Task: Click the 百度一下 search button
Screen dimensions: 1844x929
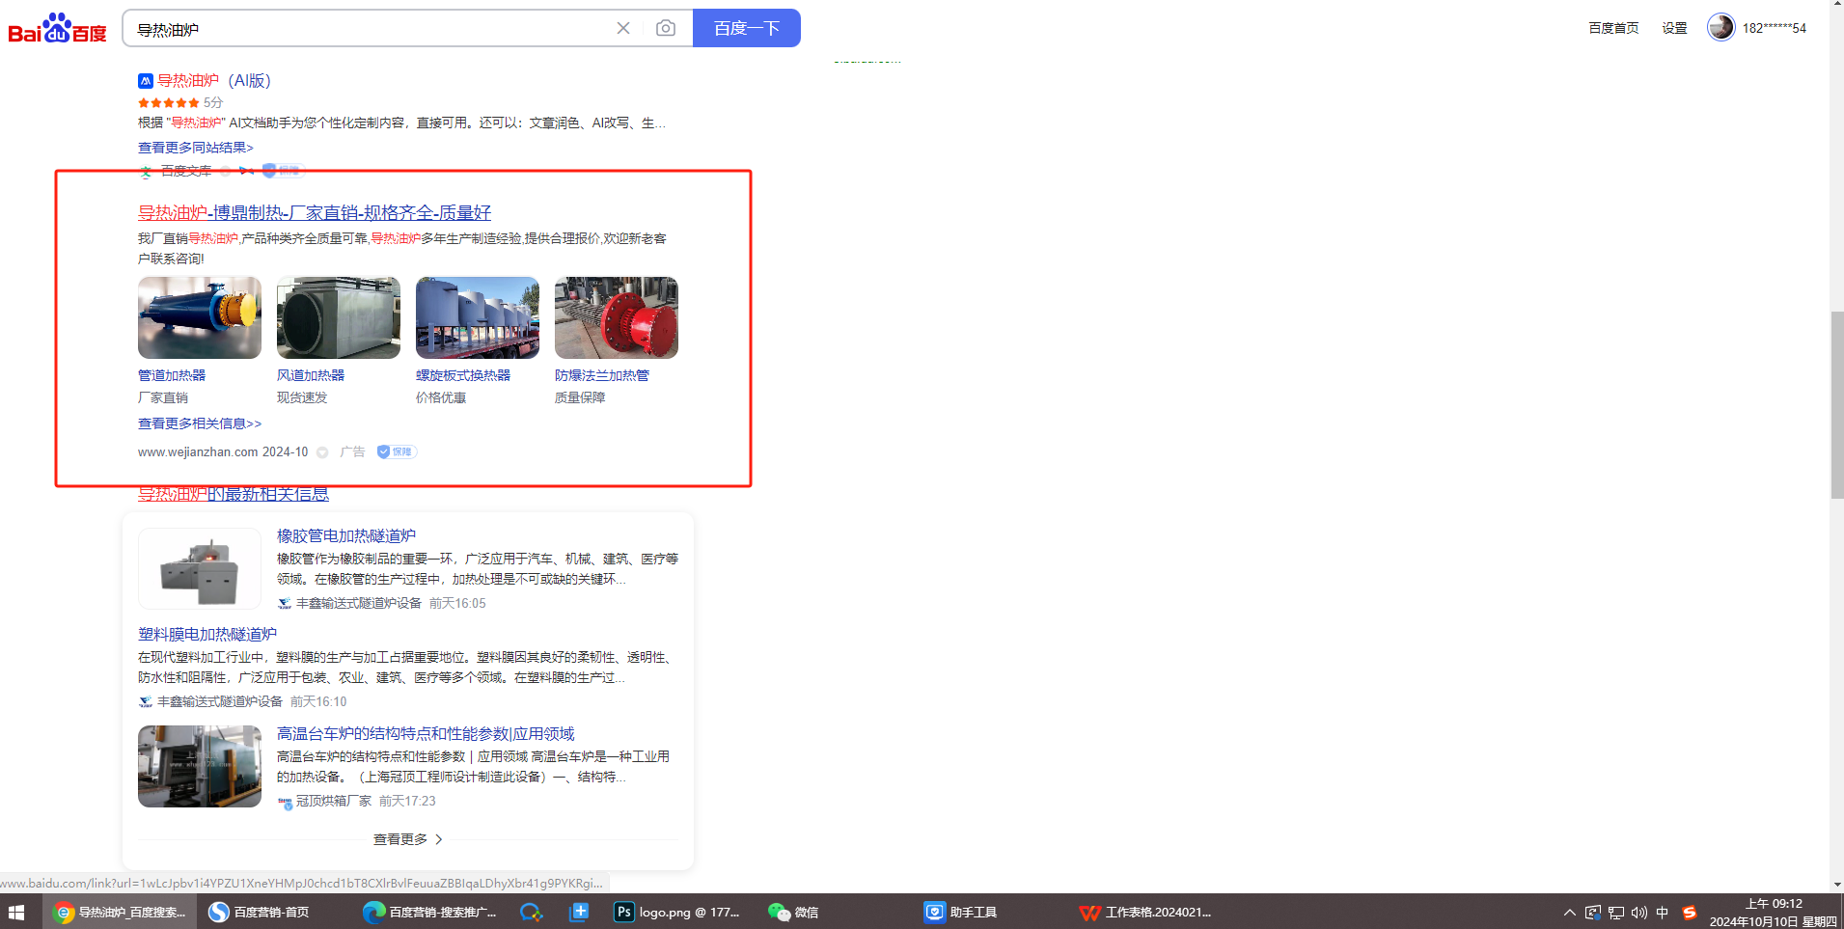Action: tap(747, 28)
